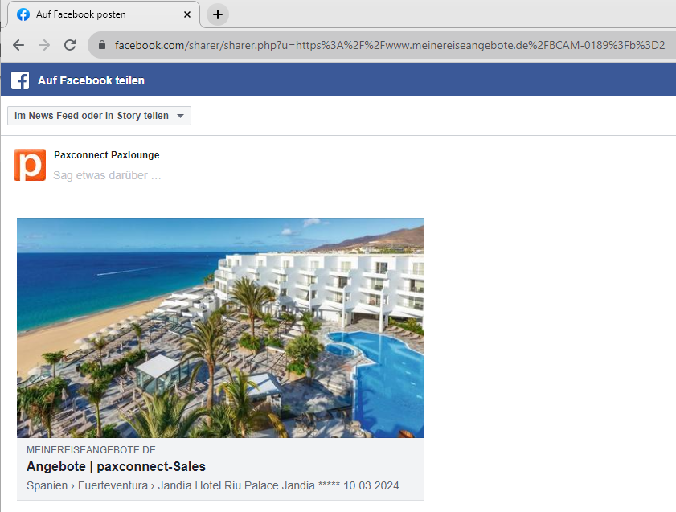Open 'Im News Feed oder in Story teilen' dropdown
The width and height of the screenshot is (676, 512).
click(x=99, y=116)
